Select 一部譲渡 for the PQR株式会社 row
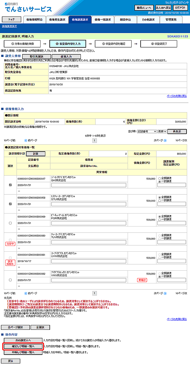Screen dimensions: 190x366 (x=159, y=219)
